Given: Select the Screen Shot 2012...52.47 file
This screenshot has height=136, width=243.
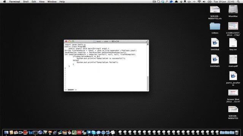Looking at the screenshot, I should tap(233, 96).
